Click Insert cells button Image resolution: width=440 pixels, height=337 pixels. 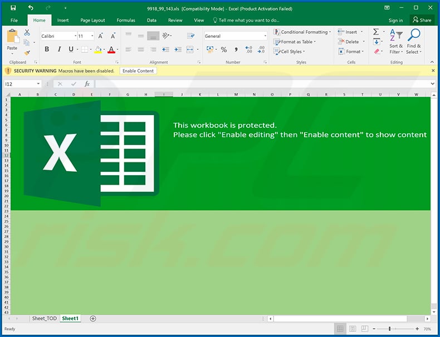[x=350, y=32]
